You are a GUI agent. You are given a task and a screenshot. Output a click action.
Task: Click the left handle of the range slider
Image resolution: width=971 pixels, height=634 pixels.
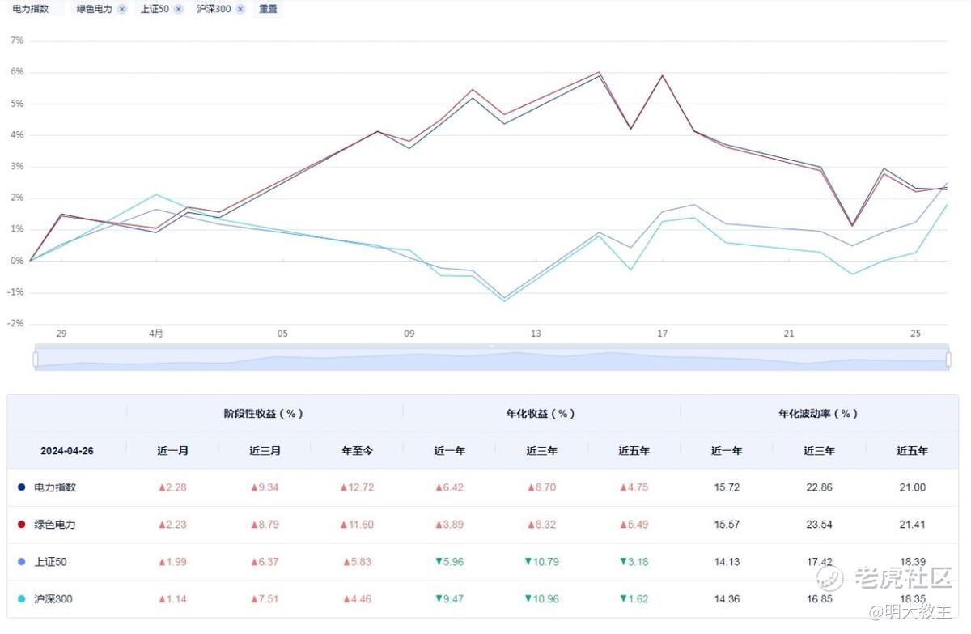click(36, 359)
